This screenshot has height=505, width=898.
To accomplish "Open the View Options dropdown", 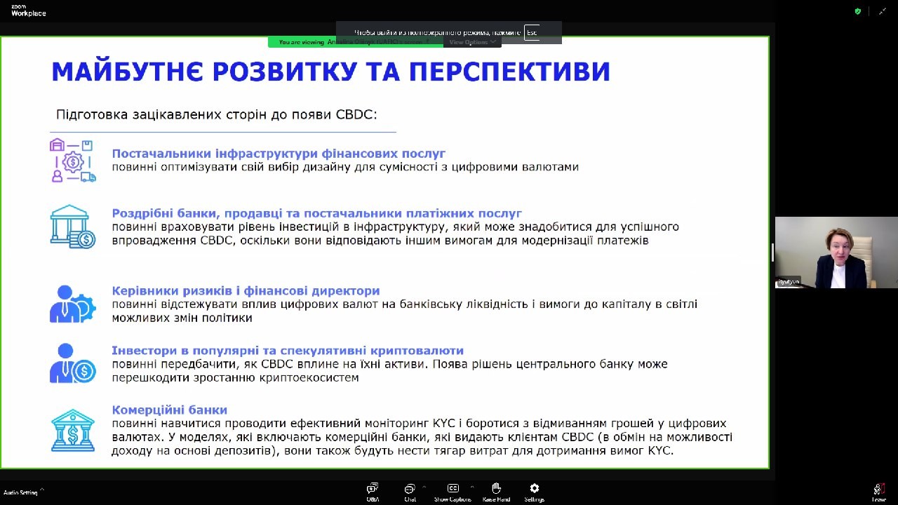I will (471, 42).
